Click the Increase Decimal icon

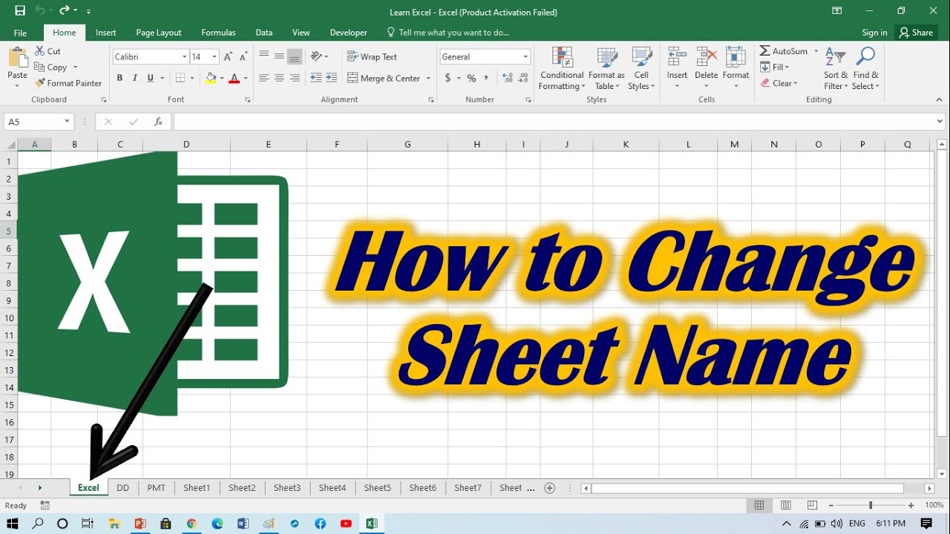click(x=508, y=78)
